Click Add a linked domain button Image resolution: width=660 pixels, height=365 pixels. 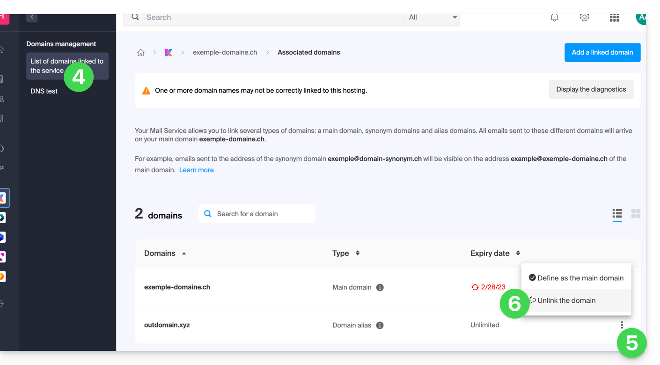click(x=602, y=52)
